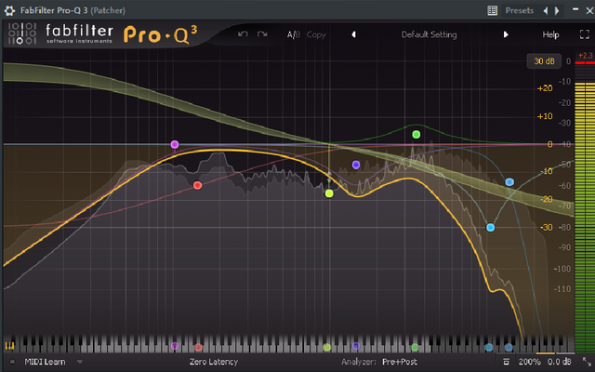Viewport: 595px width, 372px height.
Task: Open the plugin options gear icon
Action: coord(9,10)
